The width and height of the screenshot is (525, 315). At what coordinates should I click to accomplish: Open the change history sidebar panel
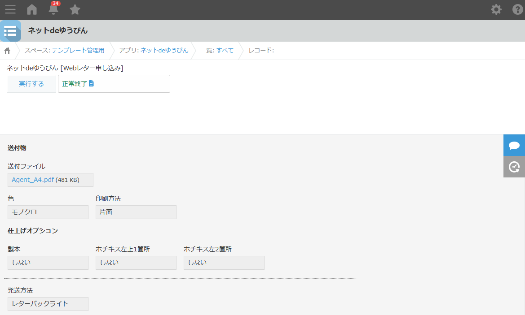click(514, 167)
